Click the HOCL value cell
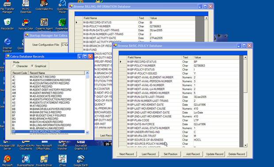The width and height of the screenshot is (274, 167). [217, 140]
